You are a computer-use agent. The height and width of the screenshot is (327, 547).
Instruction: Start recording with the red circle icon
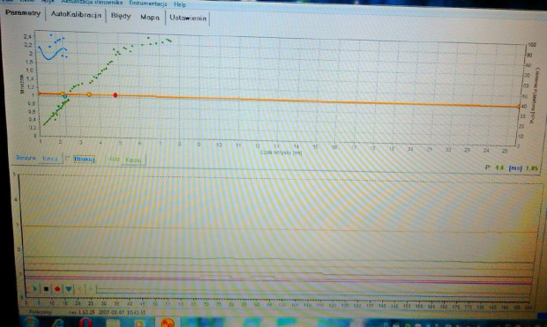(x=57, y=288)
